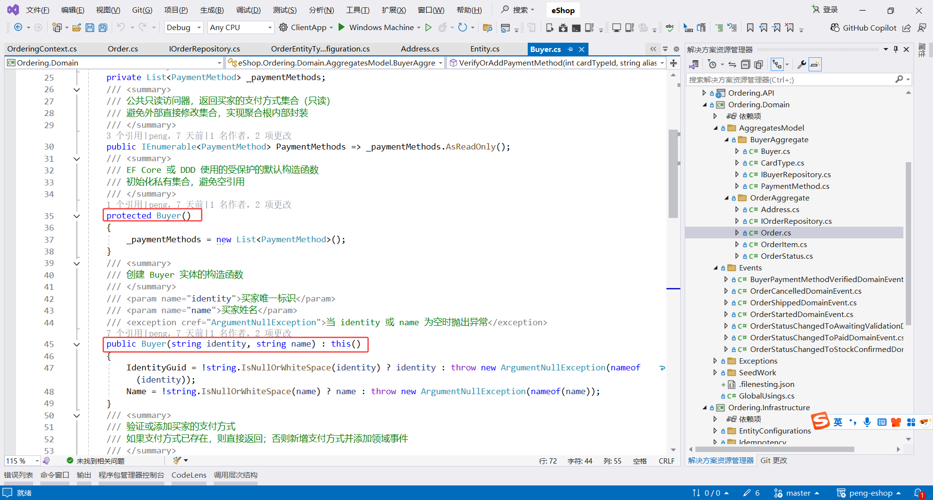Screen dimensions: 933x500
Task: Click the Find in Files folder icon
Action: [487, 28]
